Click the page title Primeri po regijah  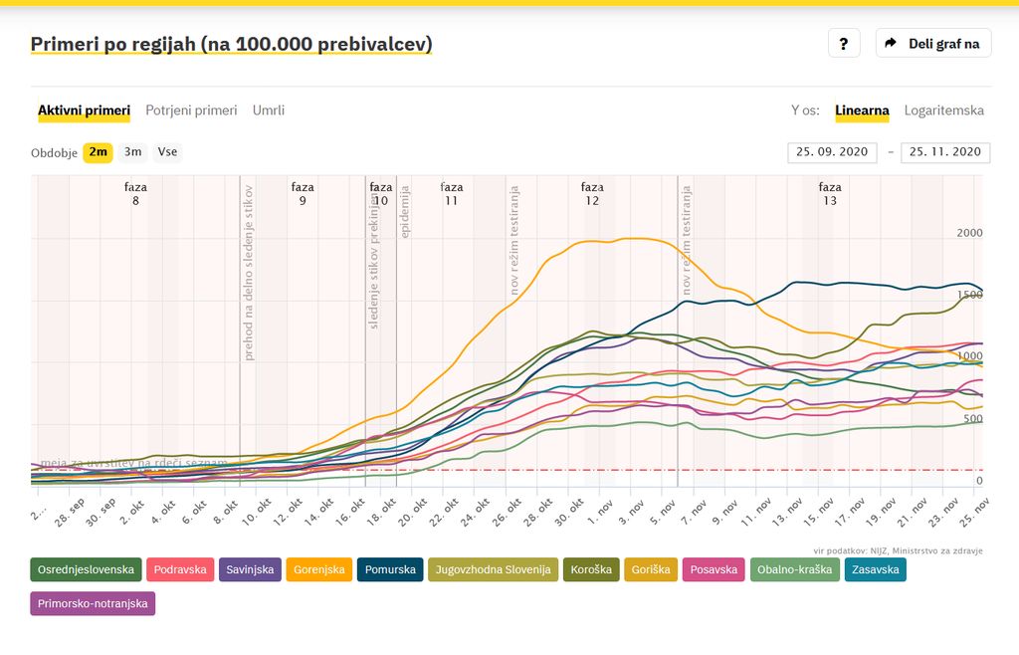231,45
